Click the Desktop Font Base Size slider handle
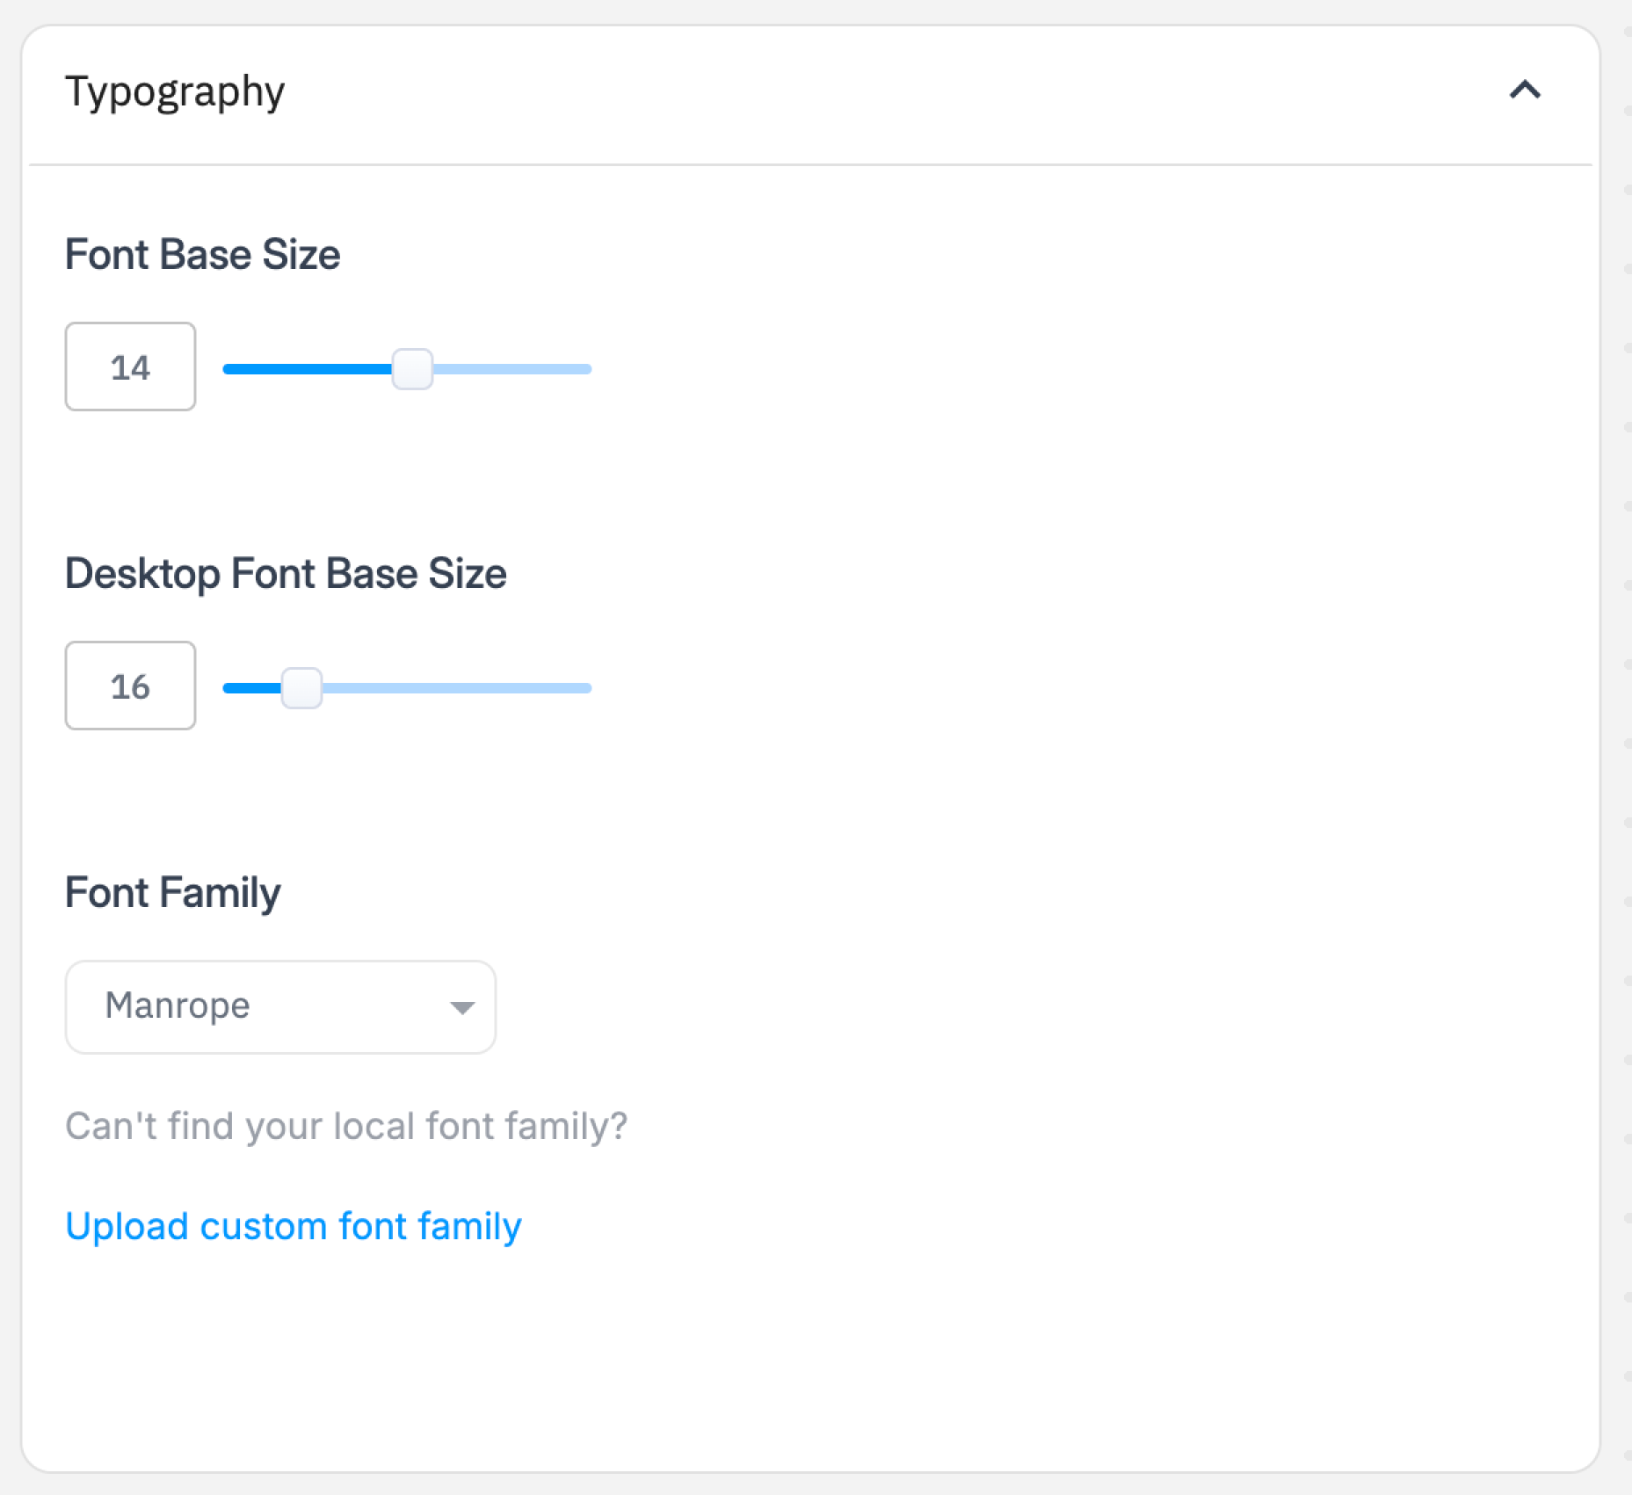 301,688
